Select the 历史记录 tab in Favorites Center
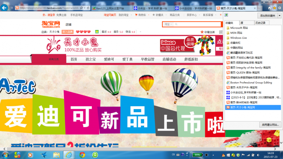 click(262, 23)
